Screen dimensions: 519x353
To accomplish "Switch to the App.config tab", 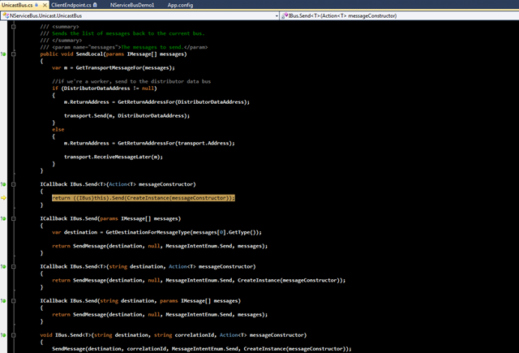I will tap(180, 5).
